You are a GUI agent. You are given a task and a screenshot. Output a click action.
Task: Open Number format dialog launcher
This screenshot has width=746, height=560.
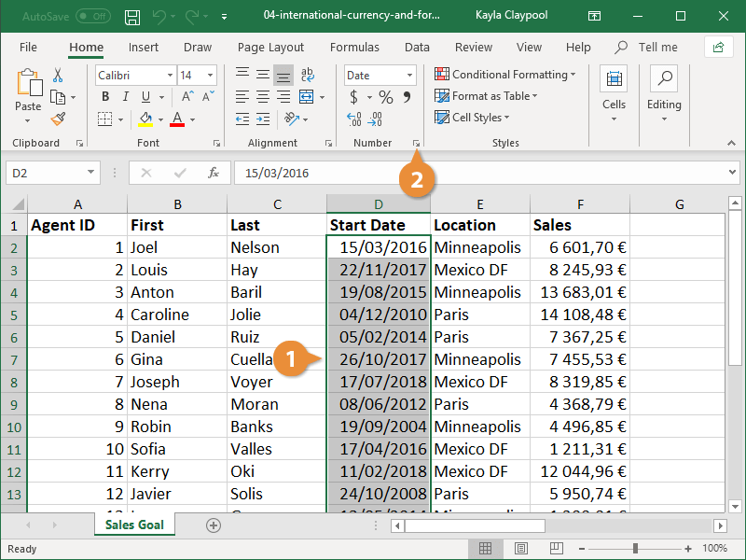[x=416, y=143]
